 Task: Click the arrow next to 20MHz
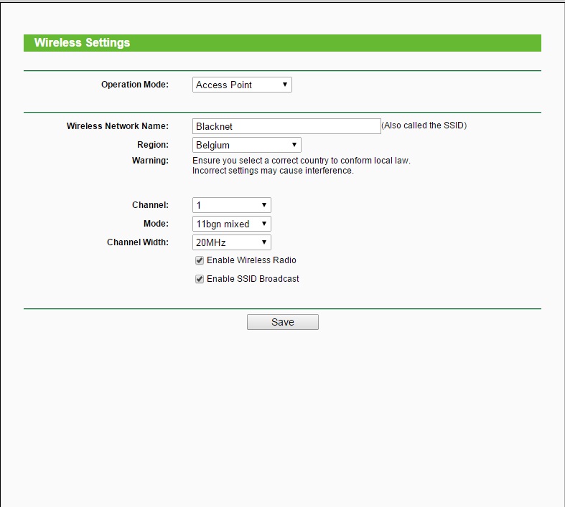click(x=264, y=242)
